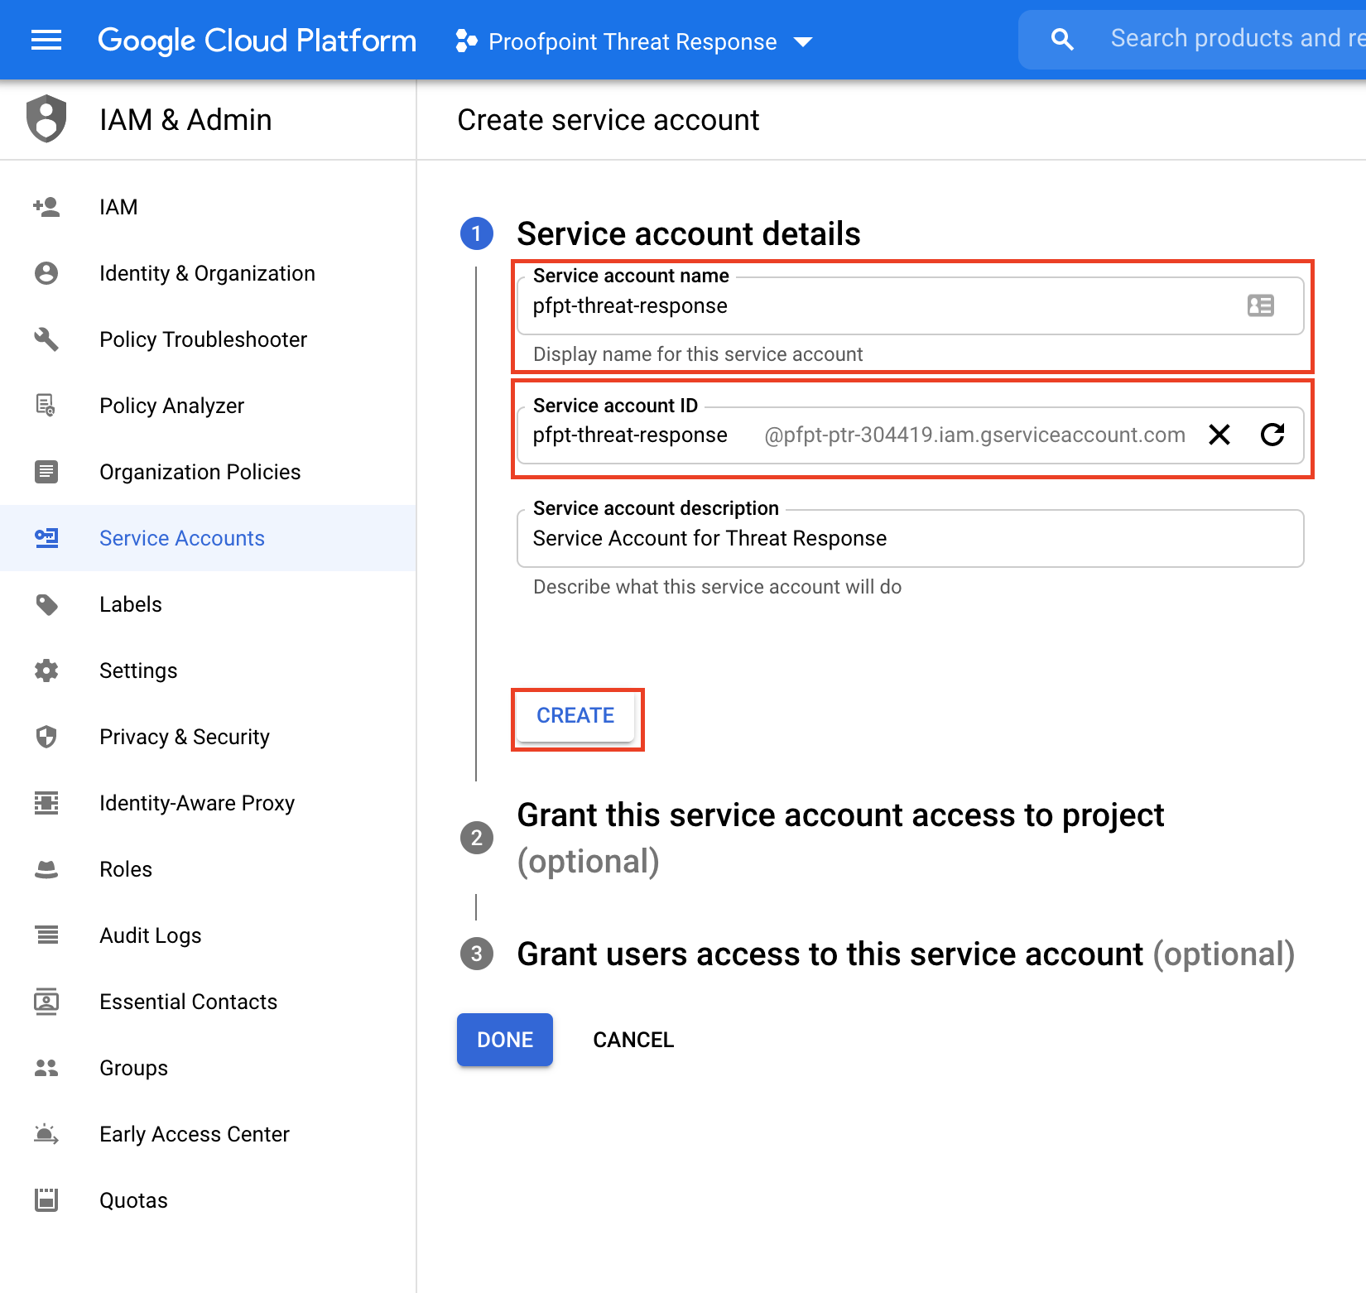Cancel service account creation
1366x1293 pixels.
pos(633,1040)
